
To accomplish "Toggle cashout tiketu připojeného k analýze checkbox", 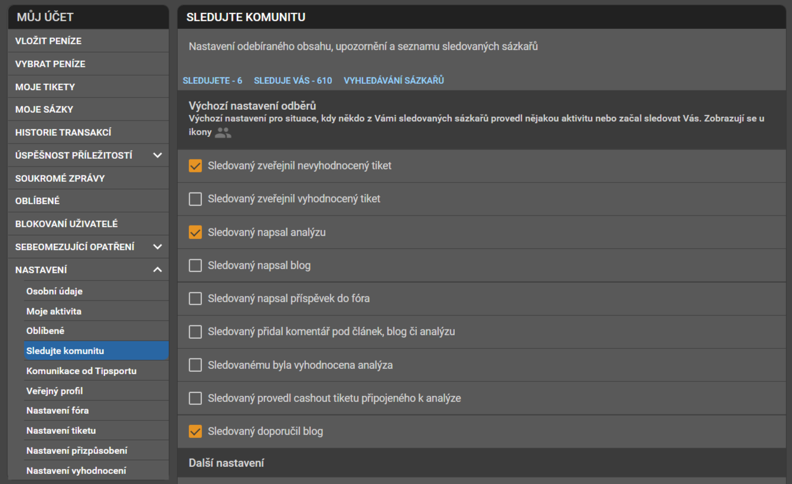I will click(195, 398).
